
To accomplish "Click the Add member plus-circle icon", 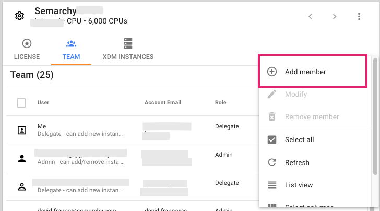I will click(271, 72).
